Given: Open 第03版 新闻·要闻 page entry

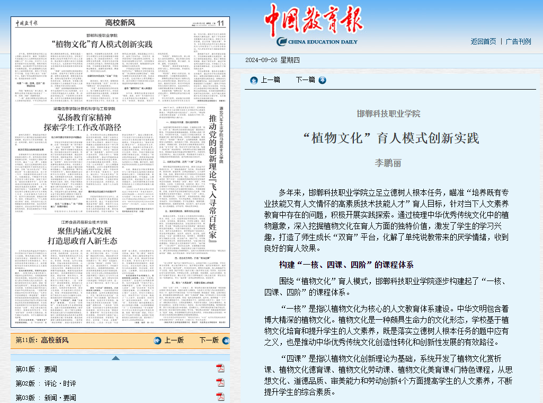Looking at the screenshot, I should [45, 397].
